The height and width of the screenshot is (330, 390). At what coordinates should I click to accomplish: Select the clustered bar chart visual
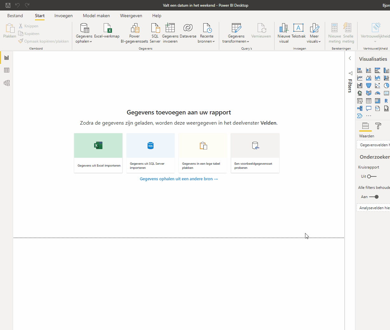(x=378, y=70)
